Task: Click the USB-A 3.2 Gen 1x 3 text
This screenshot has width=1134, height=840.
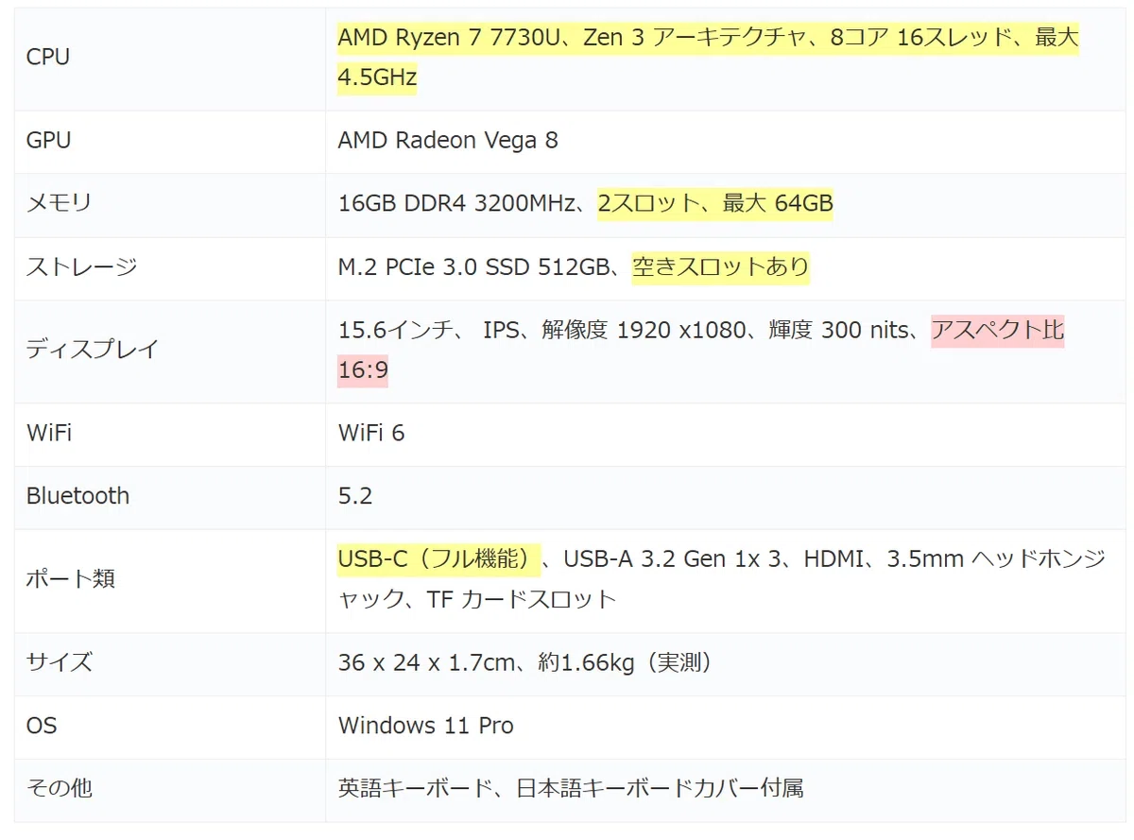Action: [673, 559]
